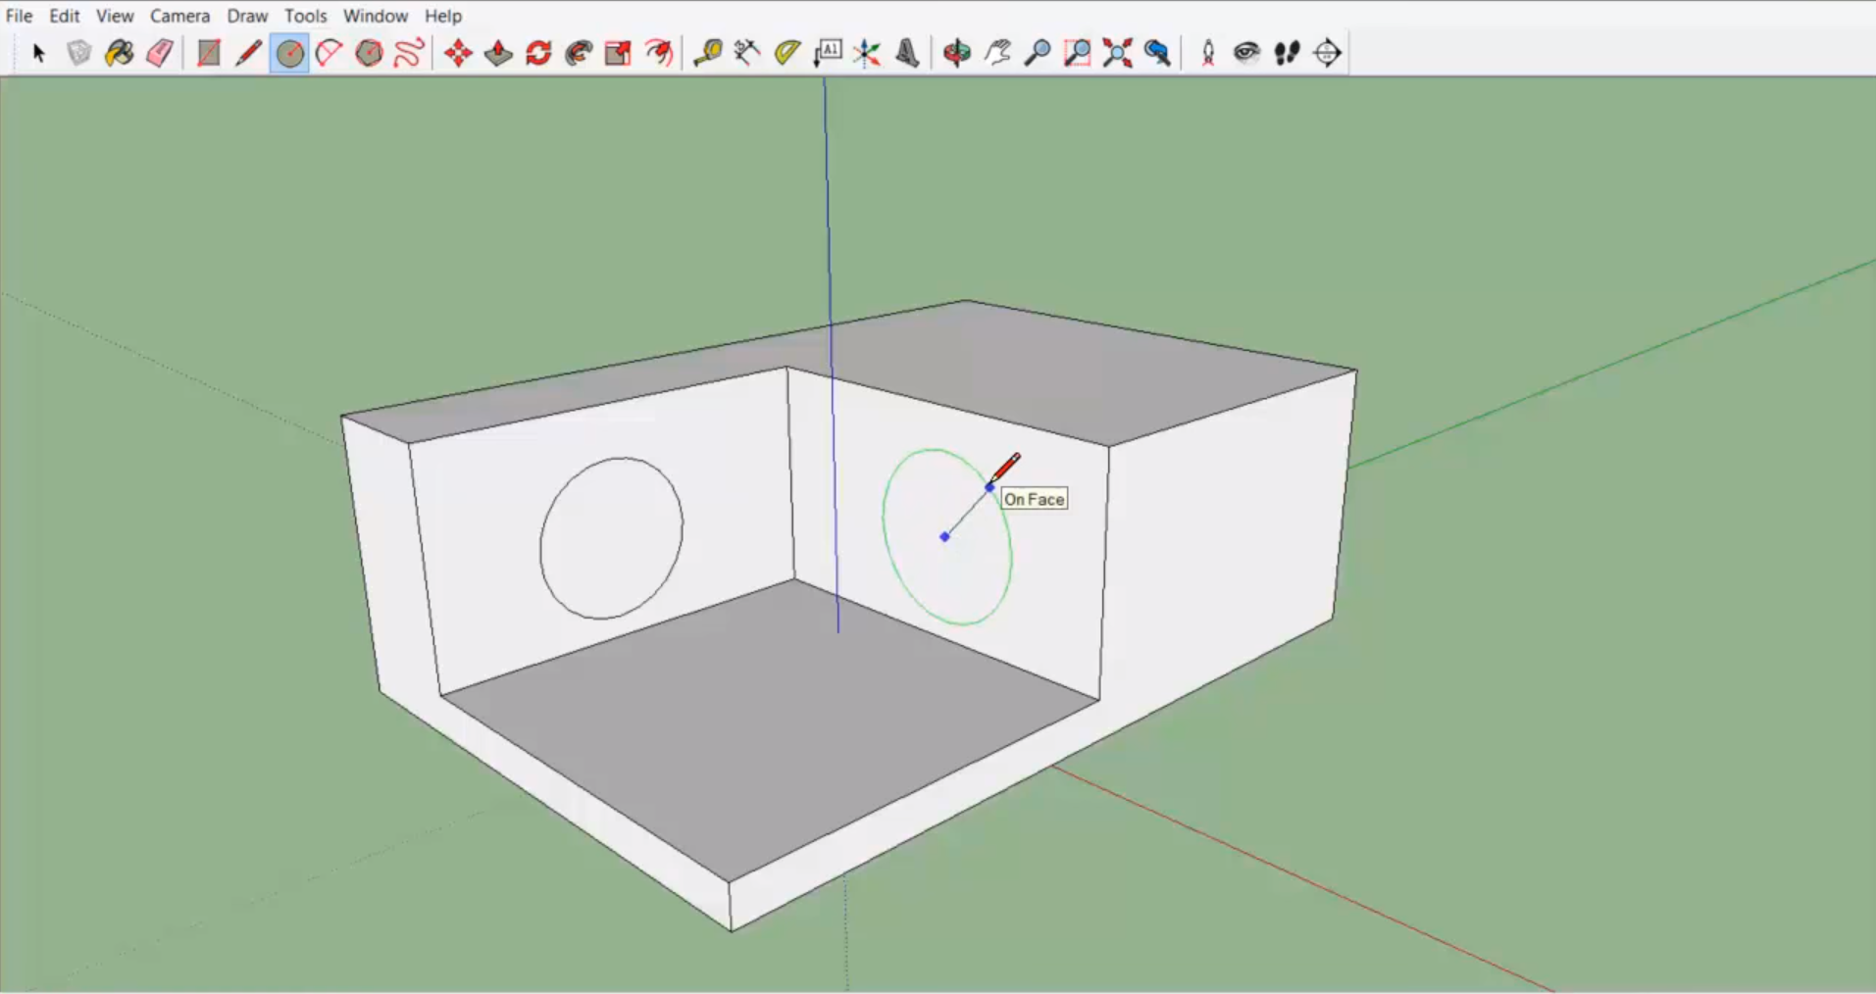
Task: Select the Polygon tool
Action: point(369,53)
